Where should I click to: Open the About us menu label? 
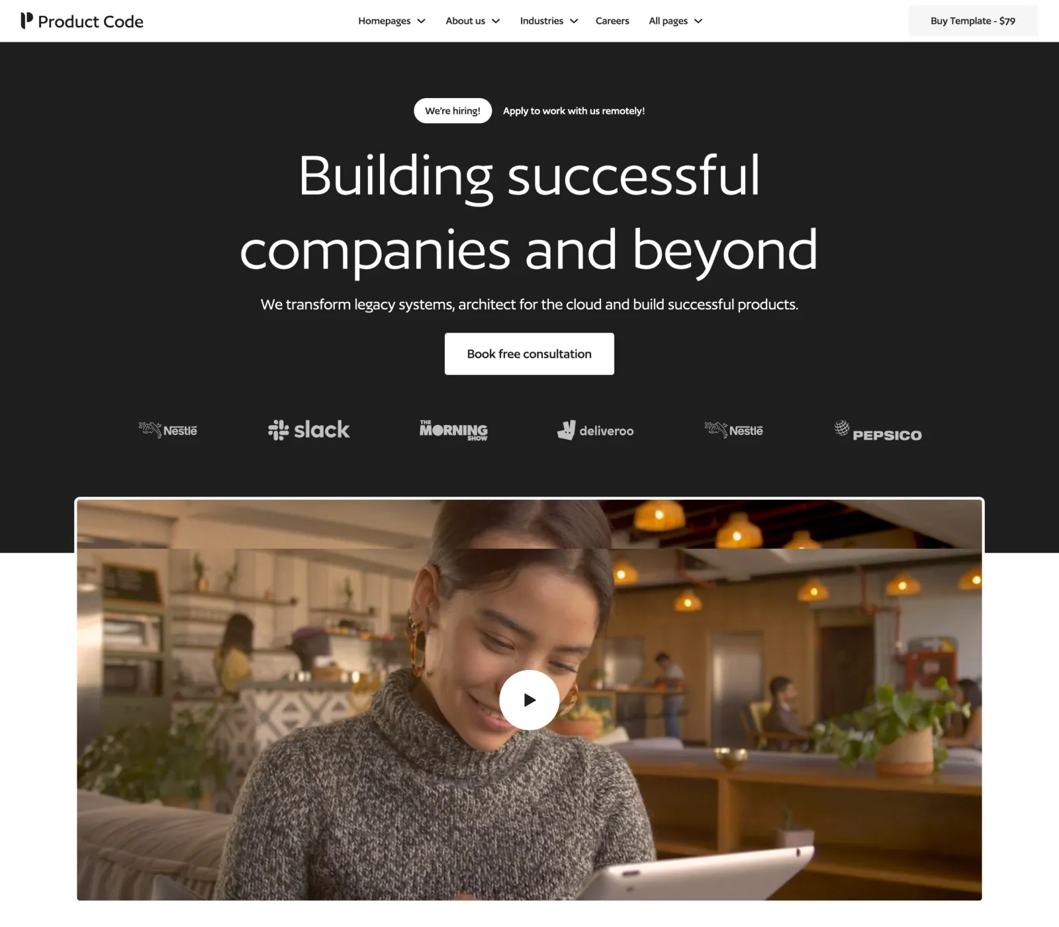pyautogui.click(x=465, y=21)
